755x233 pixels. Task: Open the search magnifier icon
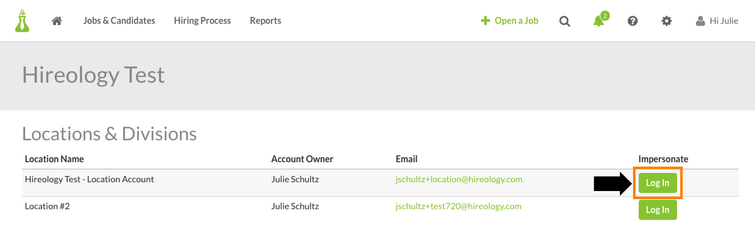[565, 21]
